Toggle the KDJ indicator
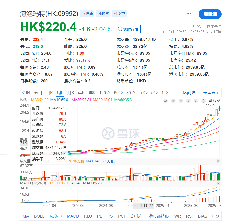Viewport: 226px width, 223px height. coord(88,216)
